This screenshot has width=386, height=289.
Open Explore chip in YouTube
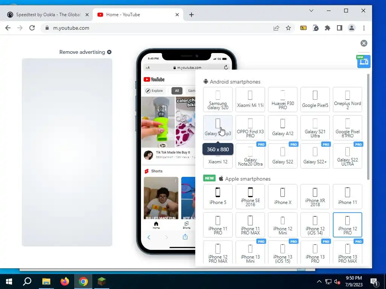tap(154, 91)
